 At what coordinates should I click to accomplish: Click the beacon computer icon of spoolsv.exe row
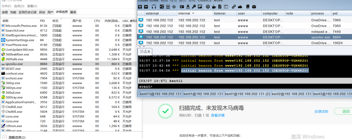coord(141,37)
